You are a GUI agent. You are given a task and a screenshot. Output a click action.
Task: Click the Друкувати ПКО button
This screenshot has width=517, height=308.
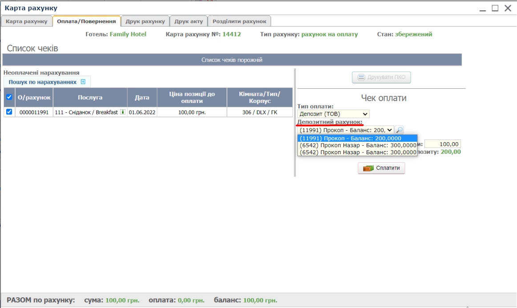point(381,77)
